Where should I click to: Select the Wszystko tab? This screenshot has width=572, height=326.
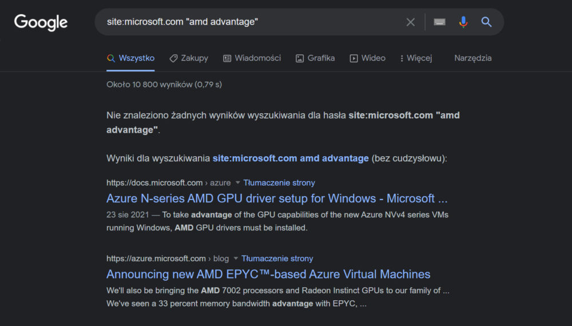click(130, 58)
